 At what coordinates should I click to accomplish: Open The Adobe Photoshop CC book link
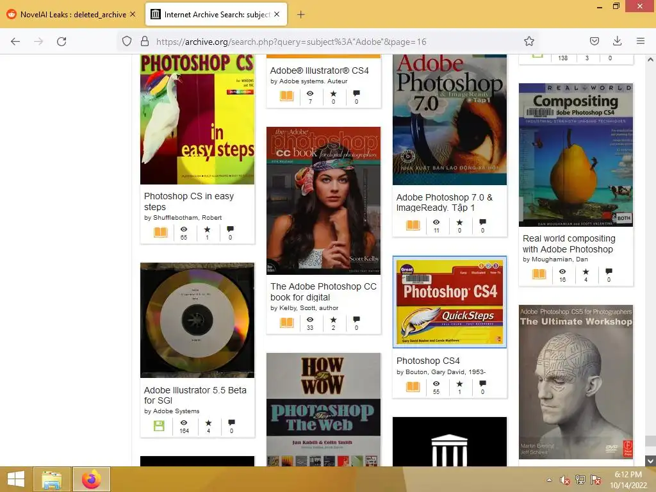(x=323, y=291)
